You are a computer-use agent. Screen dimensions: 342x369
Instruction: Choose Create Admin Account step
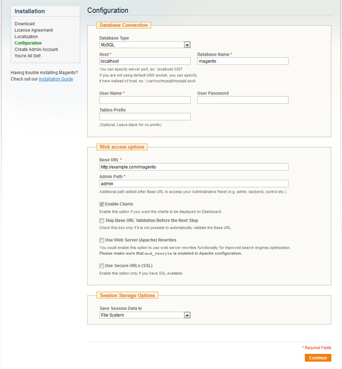tap(36, 49)
